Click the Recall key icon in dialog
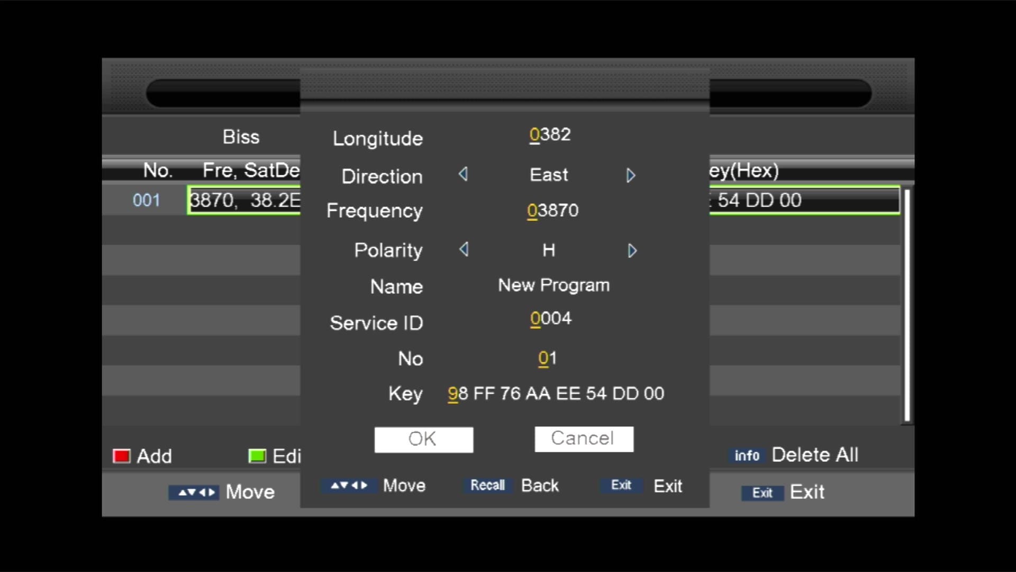Screen dimensions: 1016x572 point(487,485)
